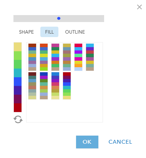Choose color ramp starting with brown-red

click(x=32, y=57)
